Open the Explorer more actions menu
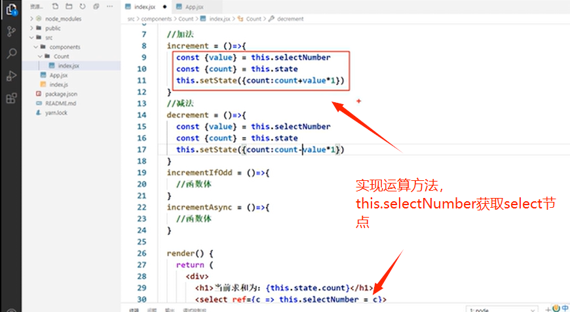The image size is (570, 312). click(x=109, y=6)
